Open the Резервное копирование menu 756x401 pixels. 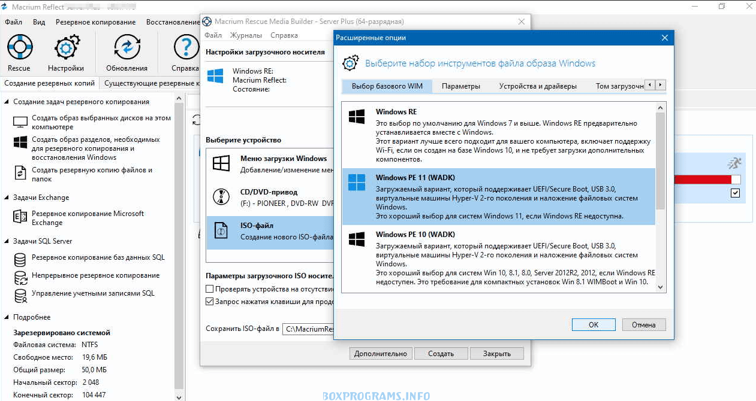pyautogui.click(x=95, y=22)
